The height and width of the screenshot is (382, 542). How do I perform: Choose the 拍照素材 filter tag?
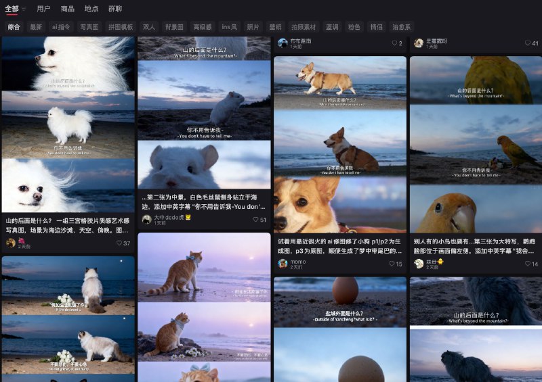pos(304,27)
